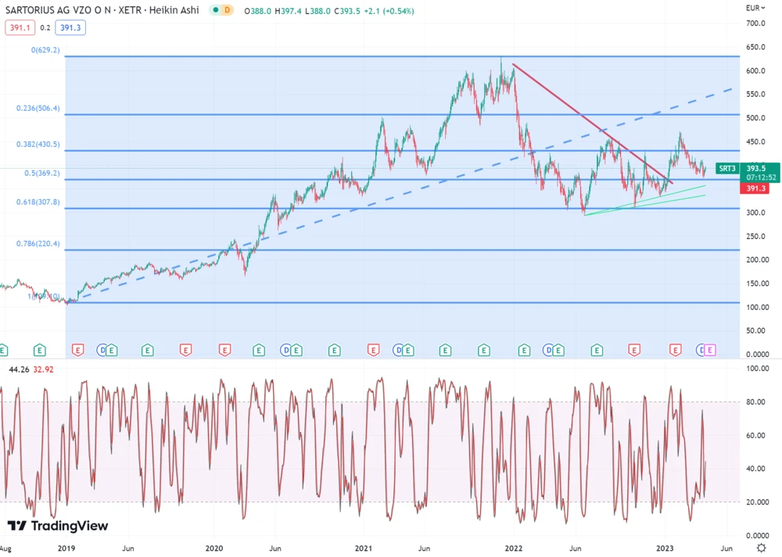Click the 2023 label on time axis

(x=664, y=548)
